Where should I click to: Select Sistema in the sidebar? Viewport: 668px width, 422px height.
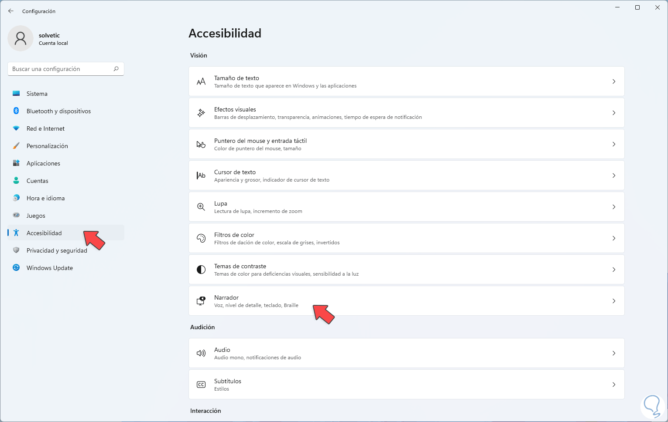pyautogui.click(x=37, y=94)
